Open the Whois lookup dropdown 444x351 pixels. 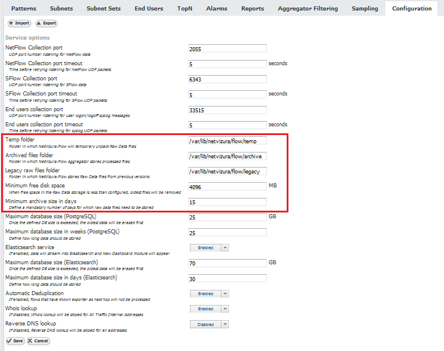tap(210, 309)
